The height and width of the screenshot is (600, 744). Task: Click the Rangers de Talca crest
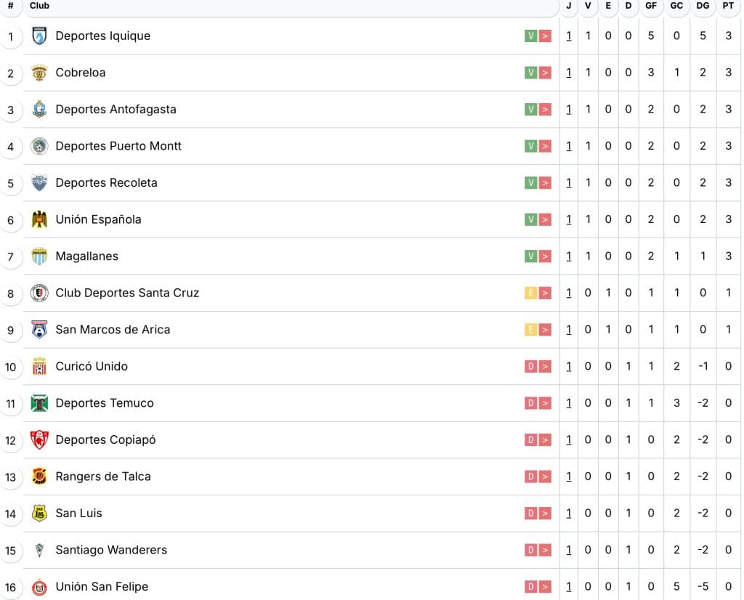pos(39,477)
